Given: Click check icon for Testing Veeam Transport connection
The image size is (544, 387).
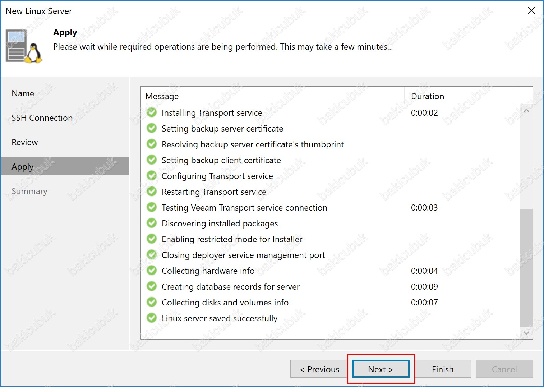Looking at the screenshot, I should (x=152, y=207).
